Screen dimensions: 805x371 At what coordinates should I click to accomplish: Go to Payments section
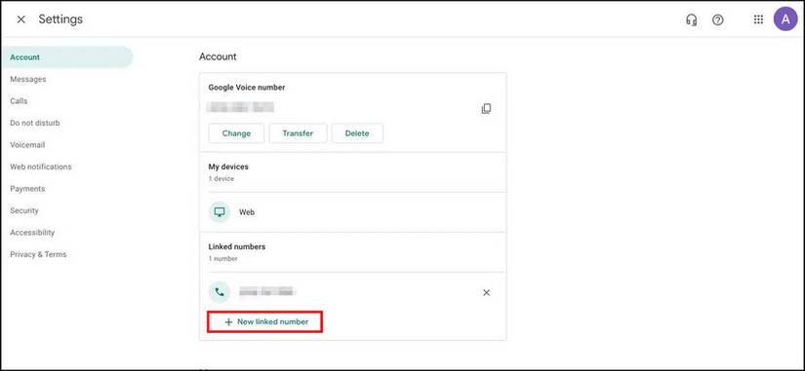coord(27,189)
